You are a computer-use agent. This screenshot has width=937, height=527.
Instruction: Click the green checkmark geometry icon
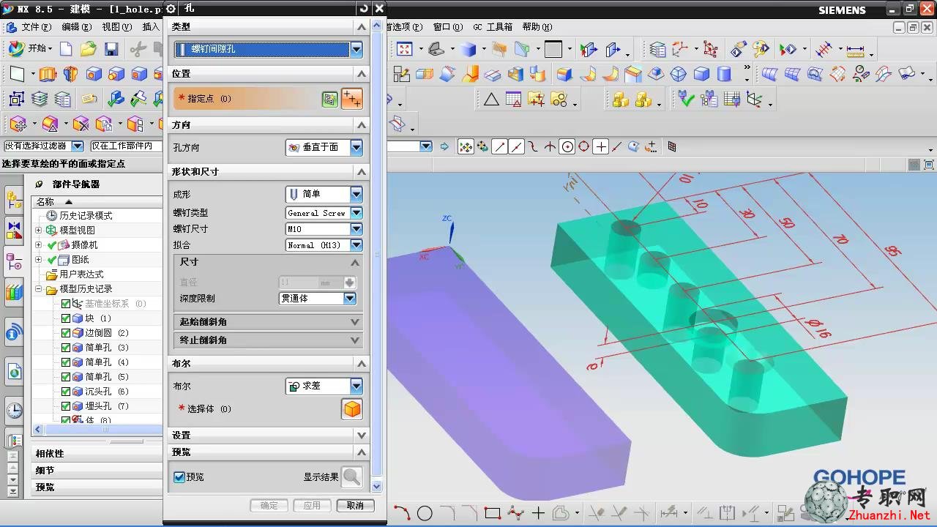(x=686, y=99)
